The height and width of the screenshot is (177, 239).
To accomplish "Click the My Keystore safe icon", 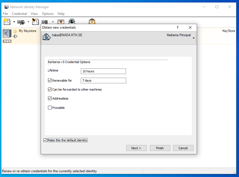I will tap(7, 33).
